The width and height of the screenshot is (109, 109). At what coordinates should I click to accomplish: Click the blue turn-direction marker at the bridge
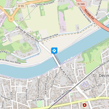(x=55, y=50)
